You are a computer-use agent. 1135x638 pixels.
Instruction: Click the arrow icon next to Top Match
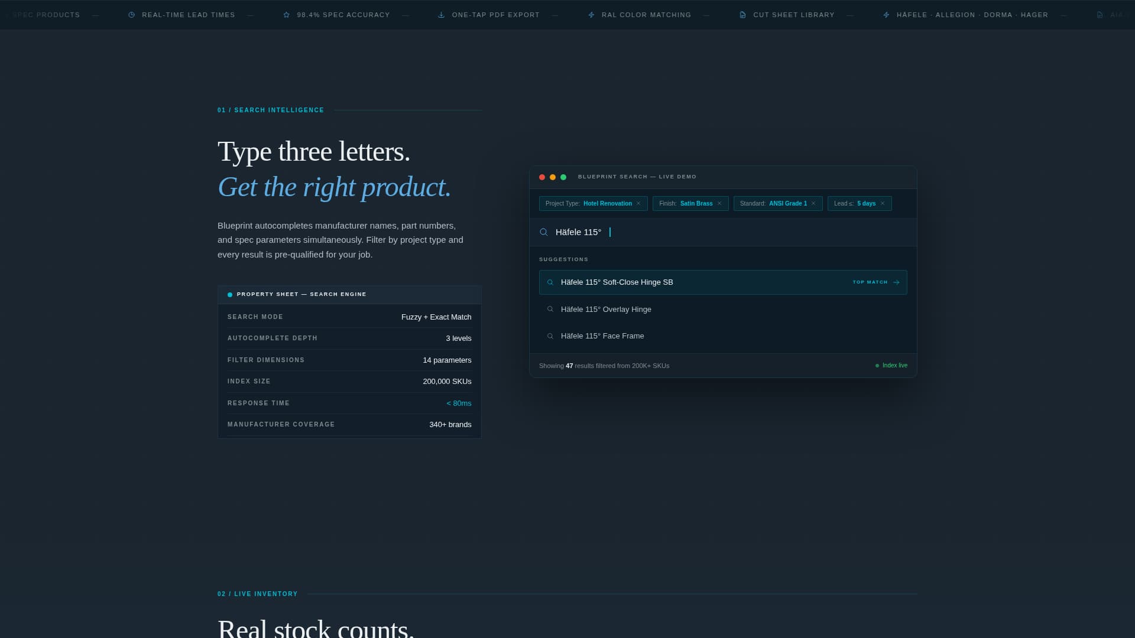coord(896,282)
